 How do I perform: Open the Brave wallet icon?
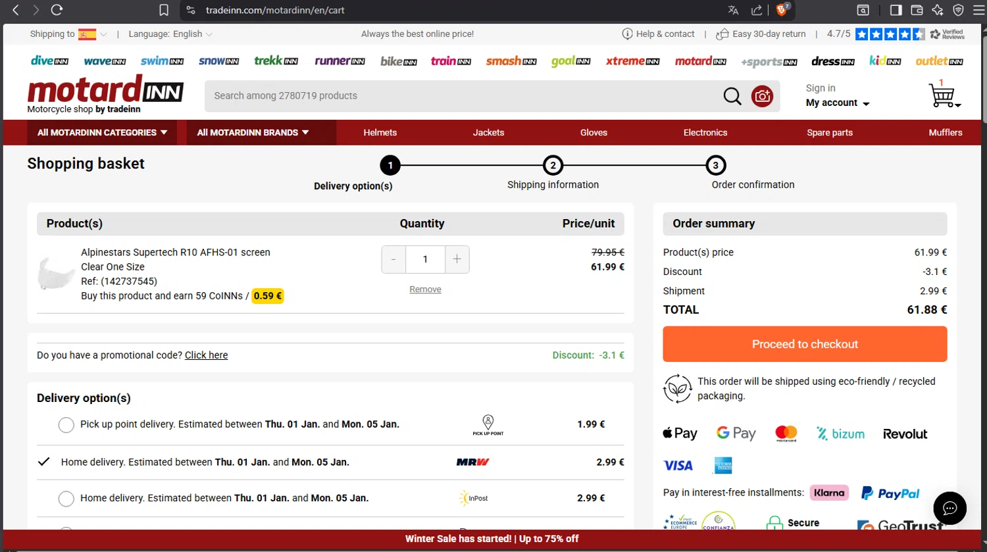coord(917,10)
